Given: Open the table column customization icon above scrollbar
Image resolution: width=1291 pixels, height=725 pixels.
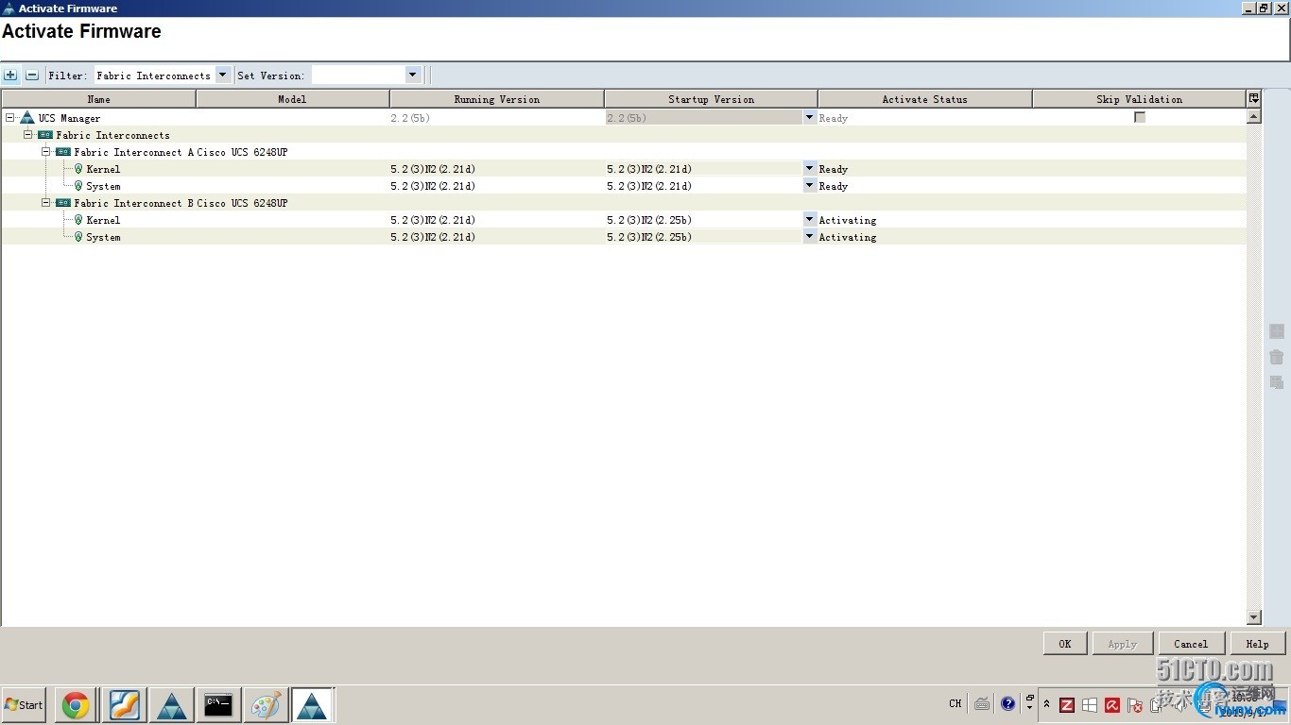Looking at the screenshot, I should [1253, 98].
